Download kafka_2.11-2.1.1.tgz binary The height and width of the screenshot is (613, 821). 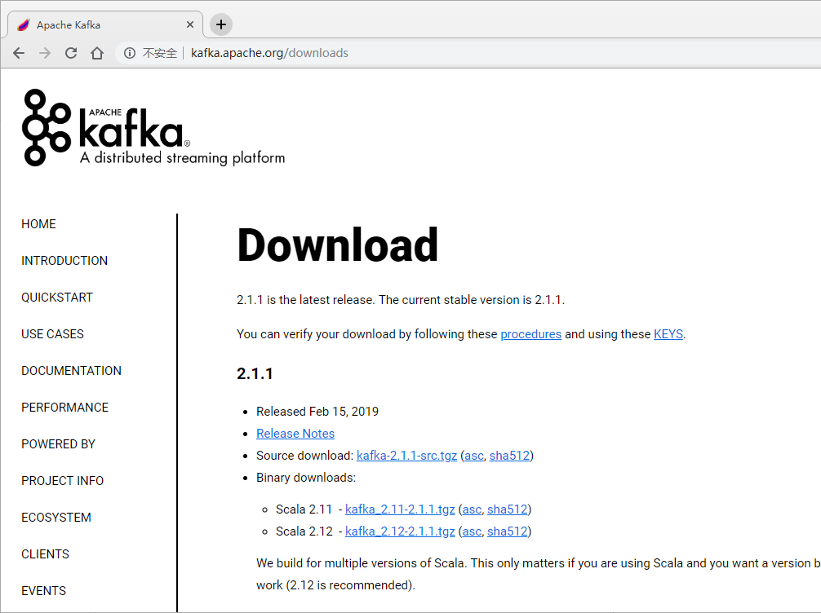point(400,509)
